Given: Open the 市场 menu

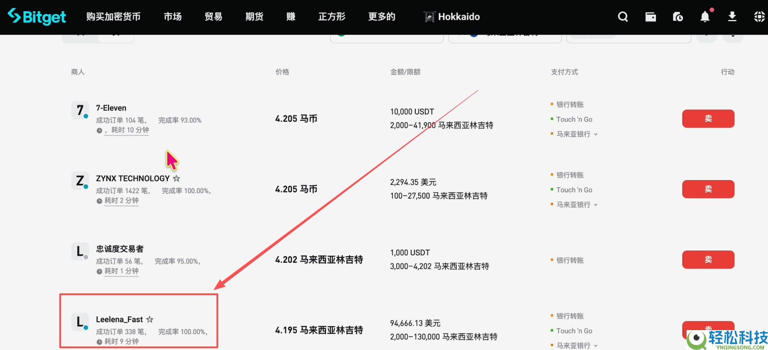Looking at the screenshot, I should pyautogui.click(x=173, y=17).
